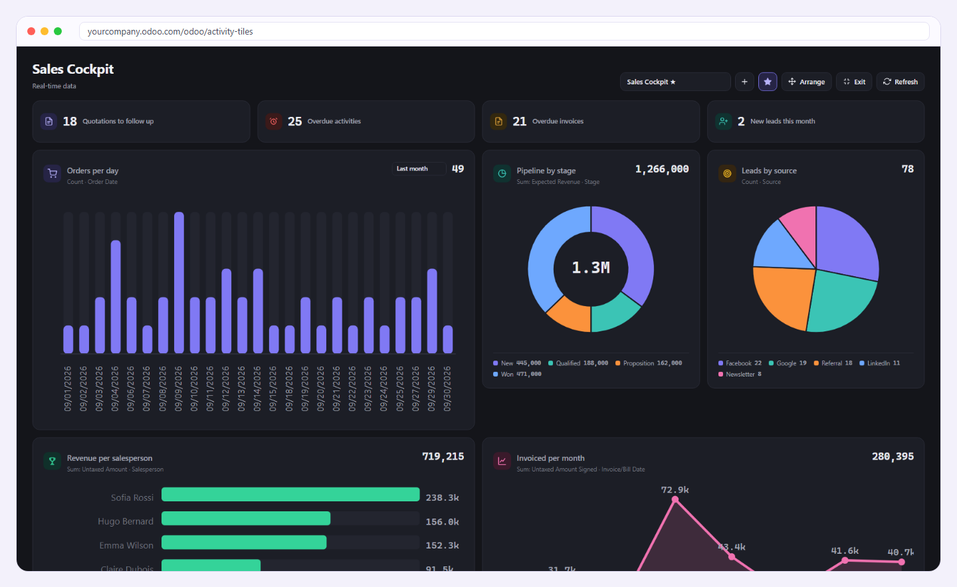The height and width of the screenshot is (587, 957).
Task: Click the Revenue per salesperson trophy icon
Action: [x=52, y=461]
